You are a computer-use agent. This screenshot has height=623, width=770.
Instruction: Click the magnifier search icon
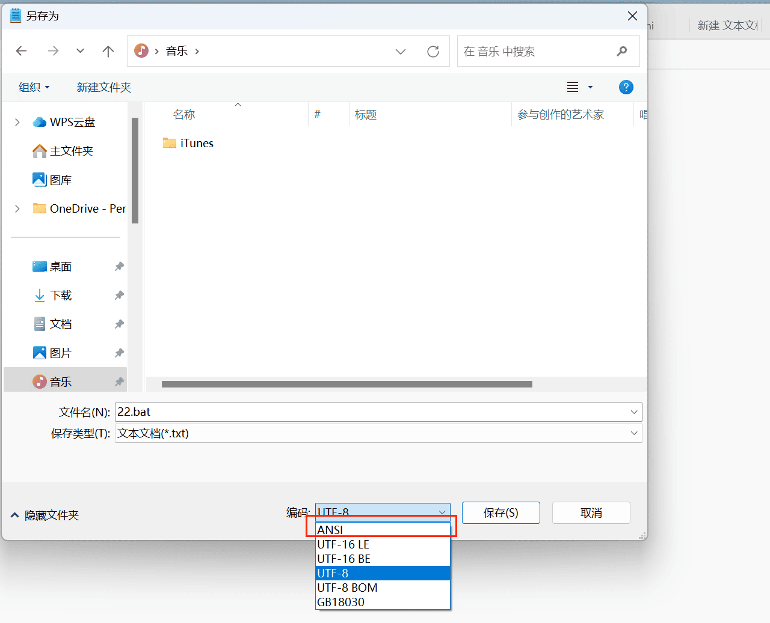pos(622,52)
